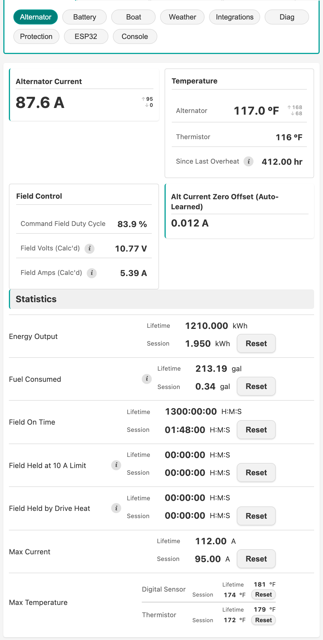
Task: Click the Alt Current Zero Offset title
Action: click(225, 202)
